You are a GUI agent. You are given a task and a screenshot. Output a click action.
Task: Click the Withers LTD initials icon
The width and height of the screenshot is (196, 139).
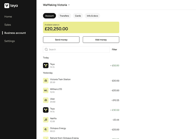tap(46, 91)
